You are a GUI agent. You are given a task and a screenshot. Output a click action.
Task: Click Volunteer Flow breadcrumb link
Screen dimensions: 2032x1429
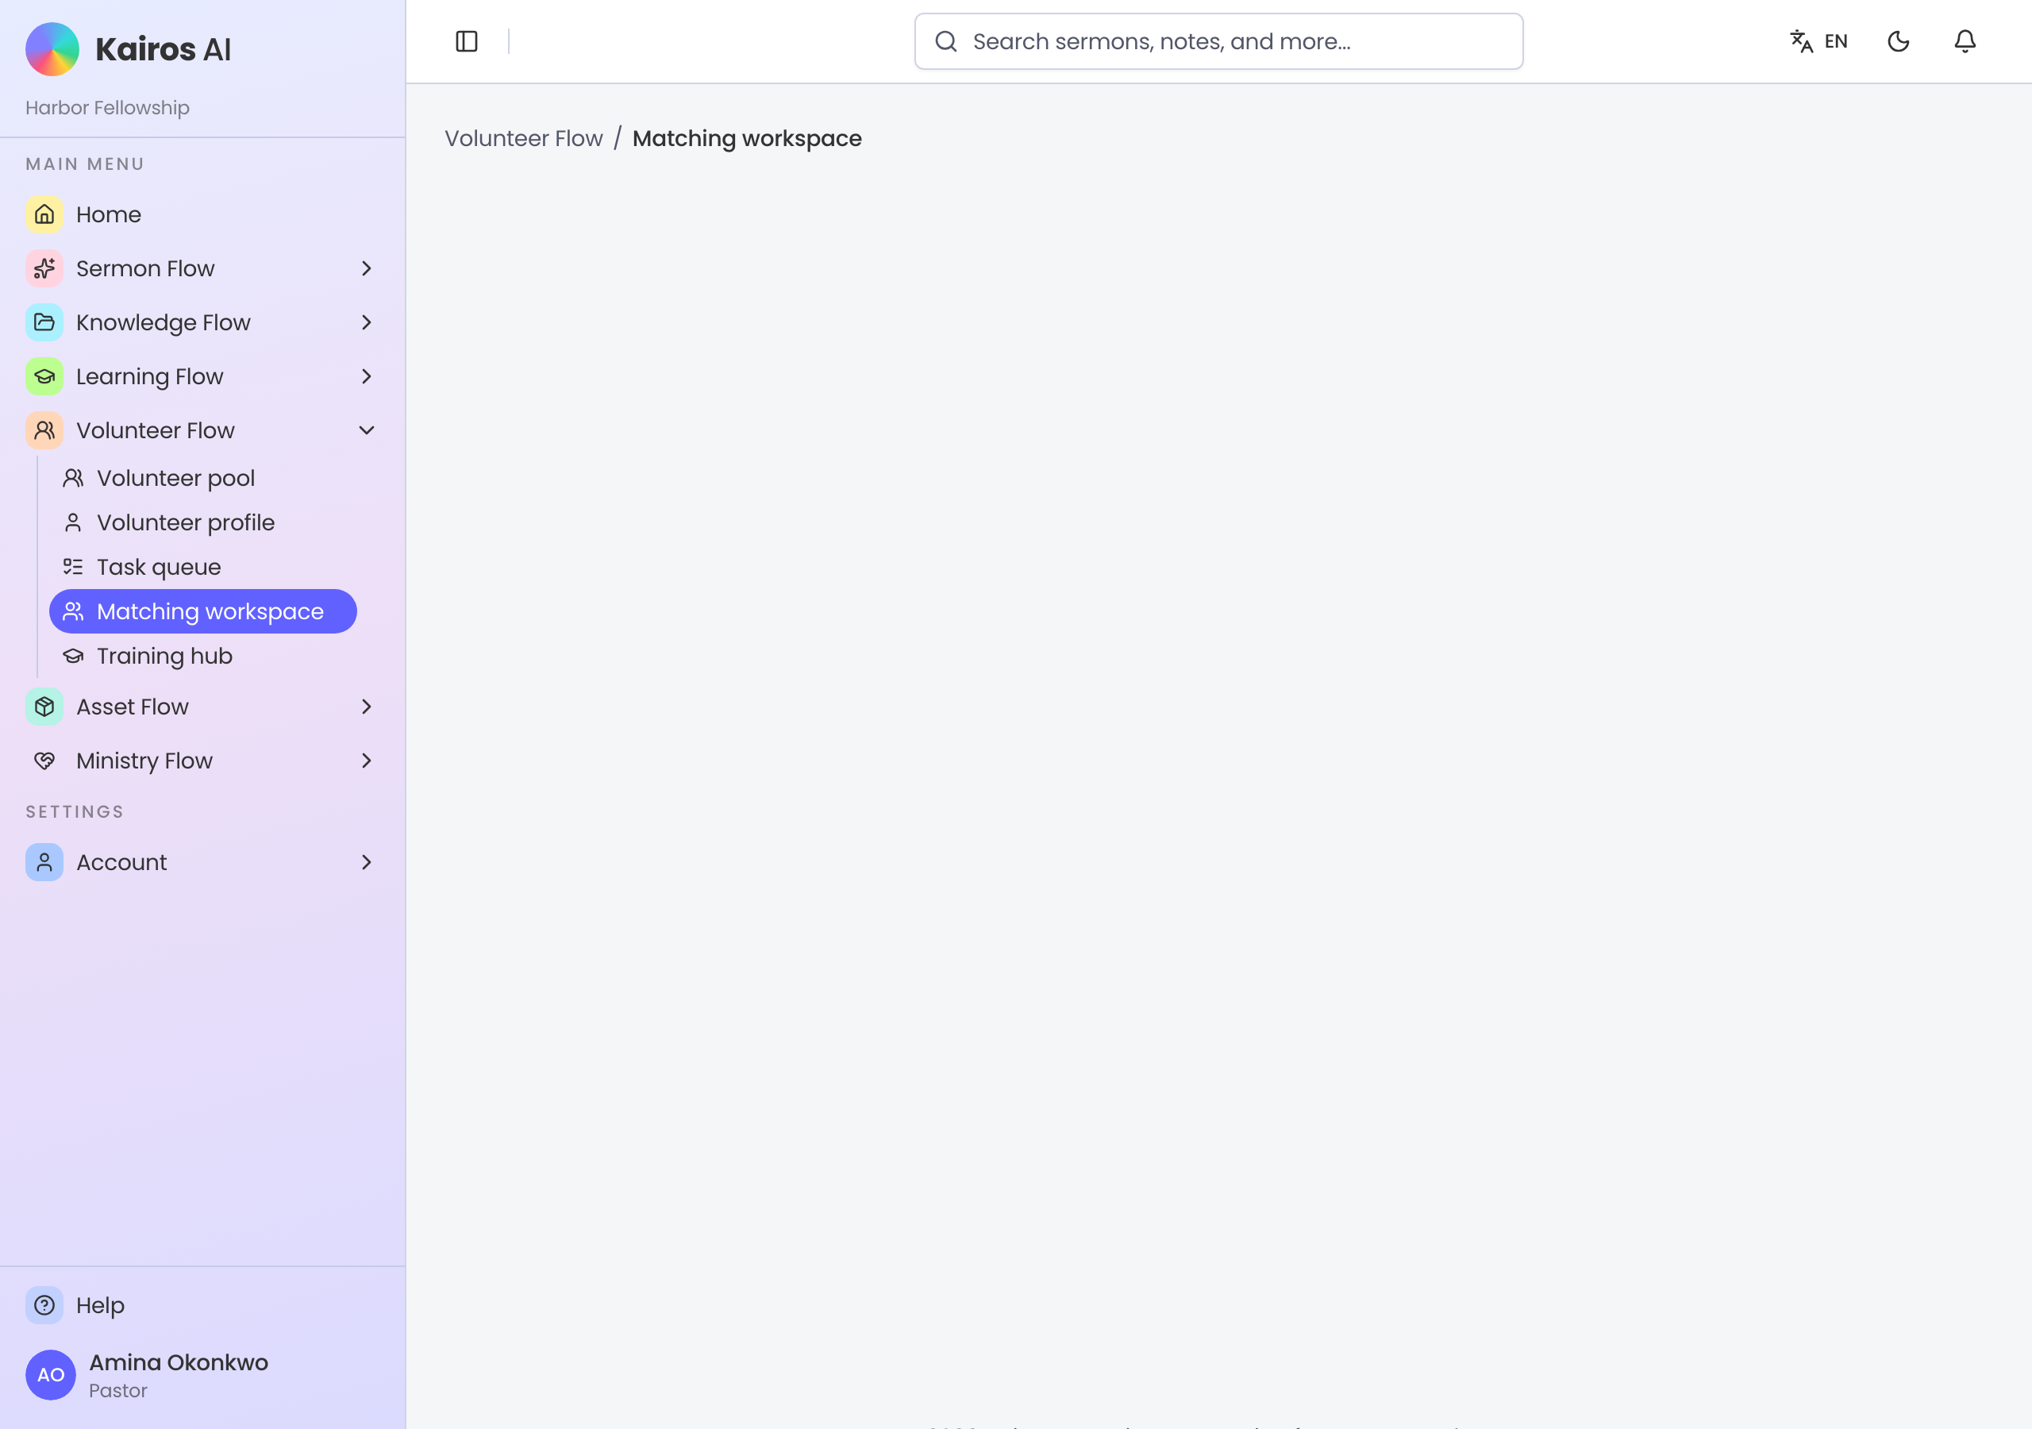(523, 139)
